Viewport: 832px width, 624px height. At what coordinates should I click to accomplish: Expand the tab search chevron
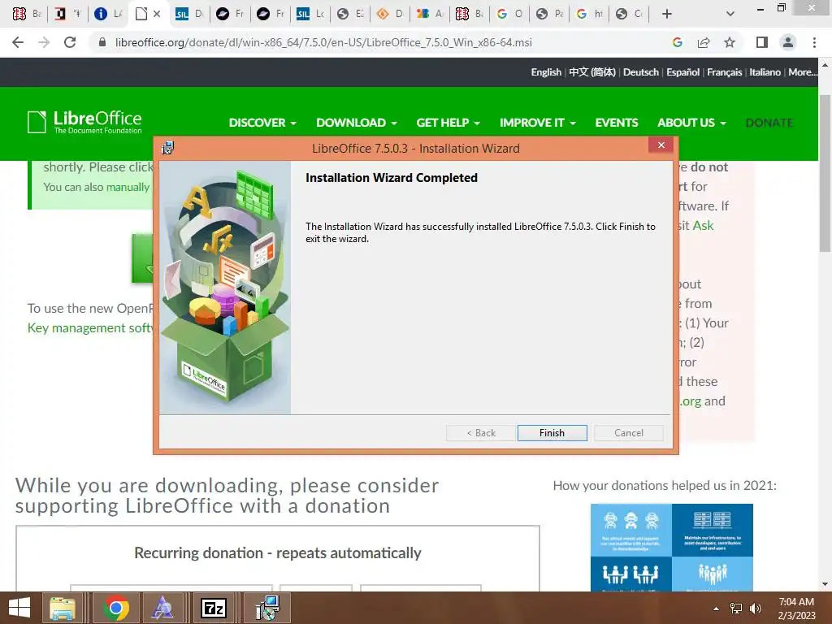coord(730,14)
